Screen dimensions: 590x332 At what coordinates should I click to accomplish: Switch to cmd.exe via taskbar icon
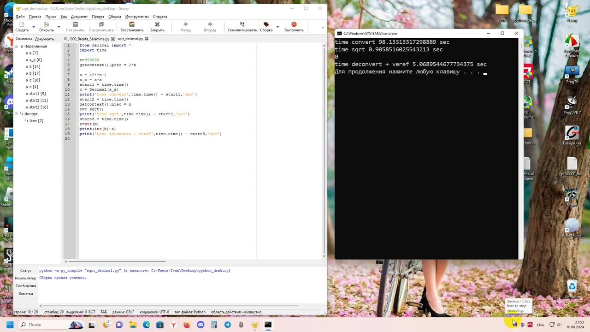[x=268, y=325]
